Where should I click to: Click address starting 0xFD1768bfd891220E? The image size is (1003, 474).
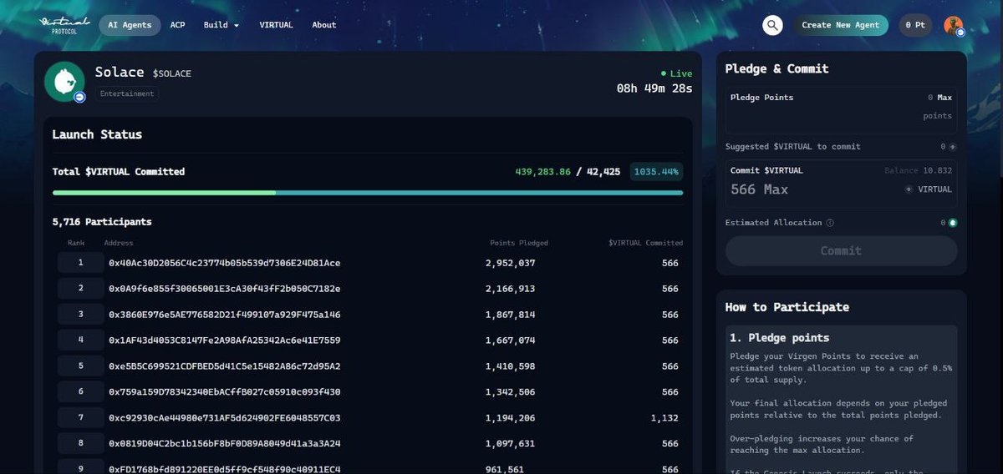pyautogui.click(x=225, y=469)
